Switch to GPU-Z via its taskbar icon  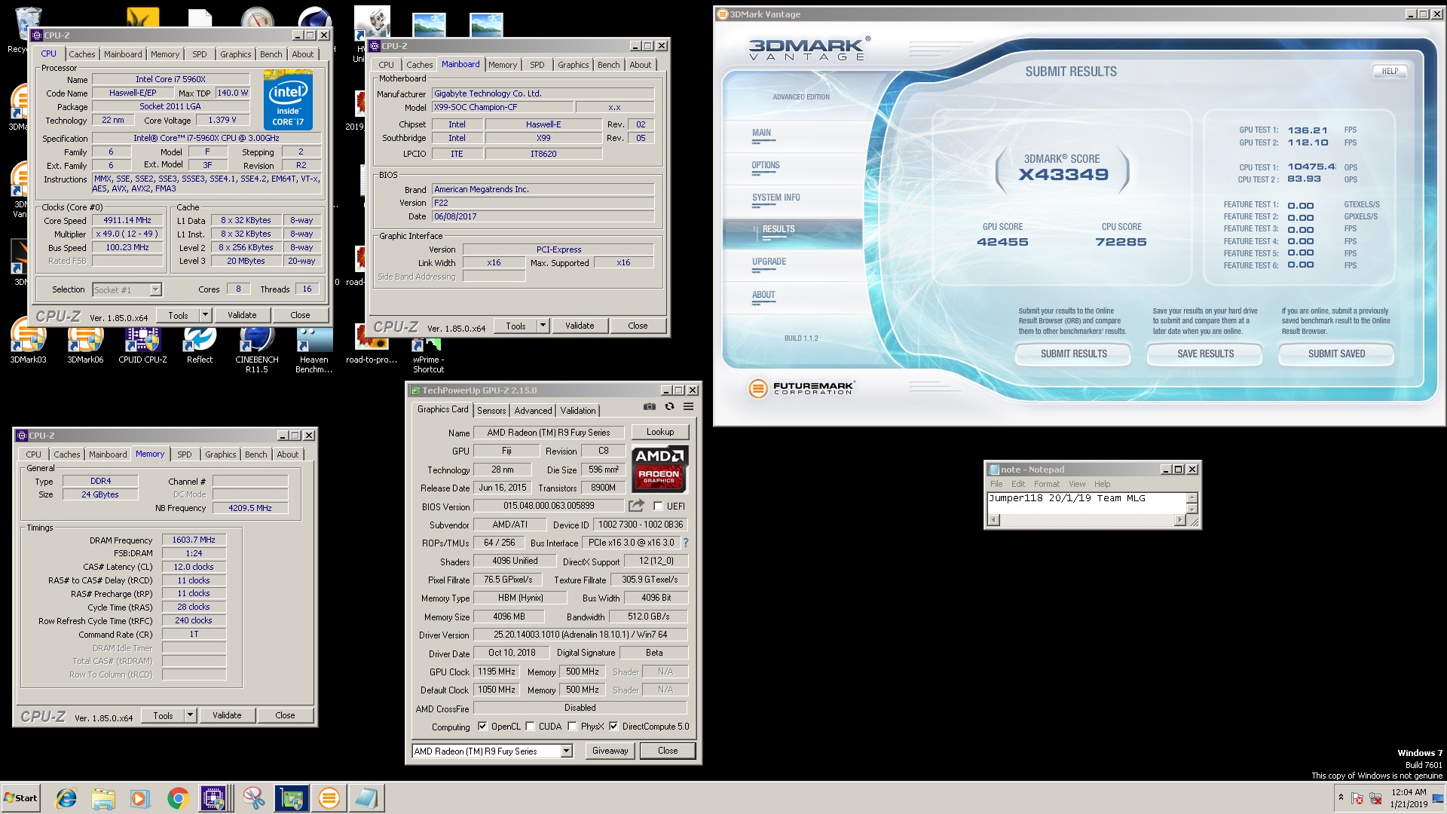tap(292, 798)
